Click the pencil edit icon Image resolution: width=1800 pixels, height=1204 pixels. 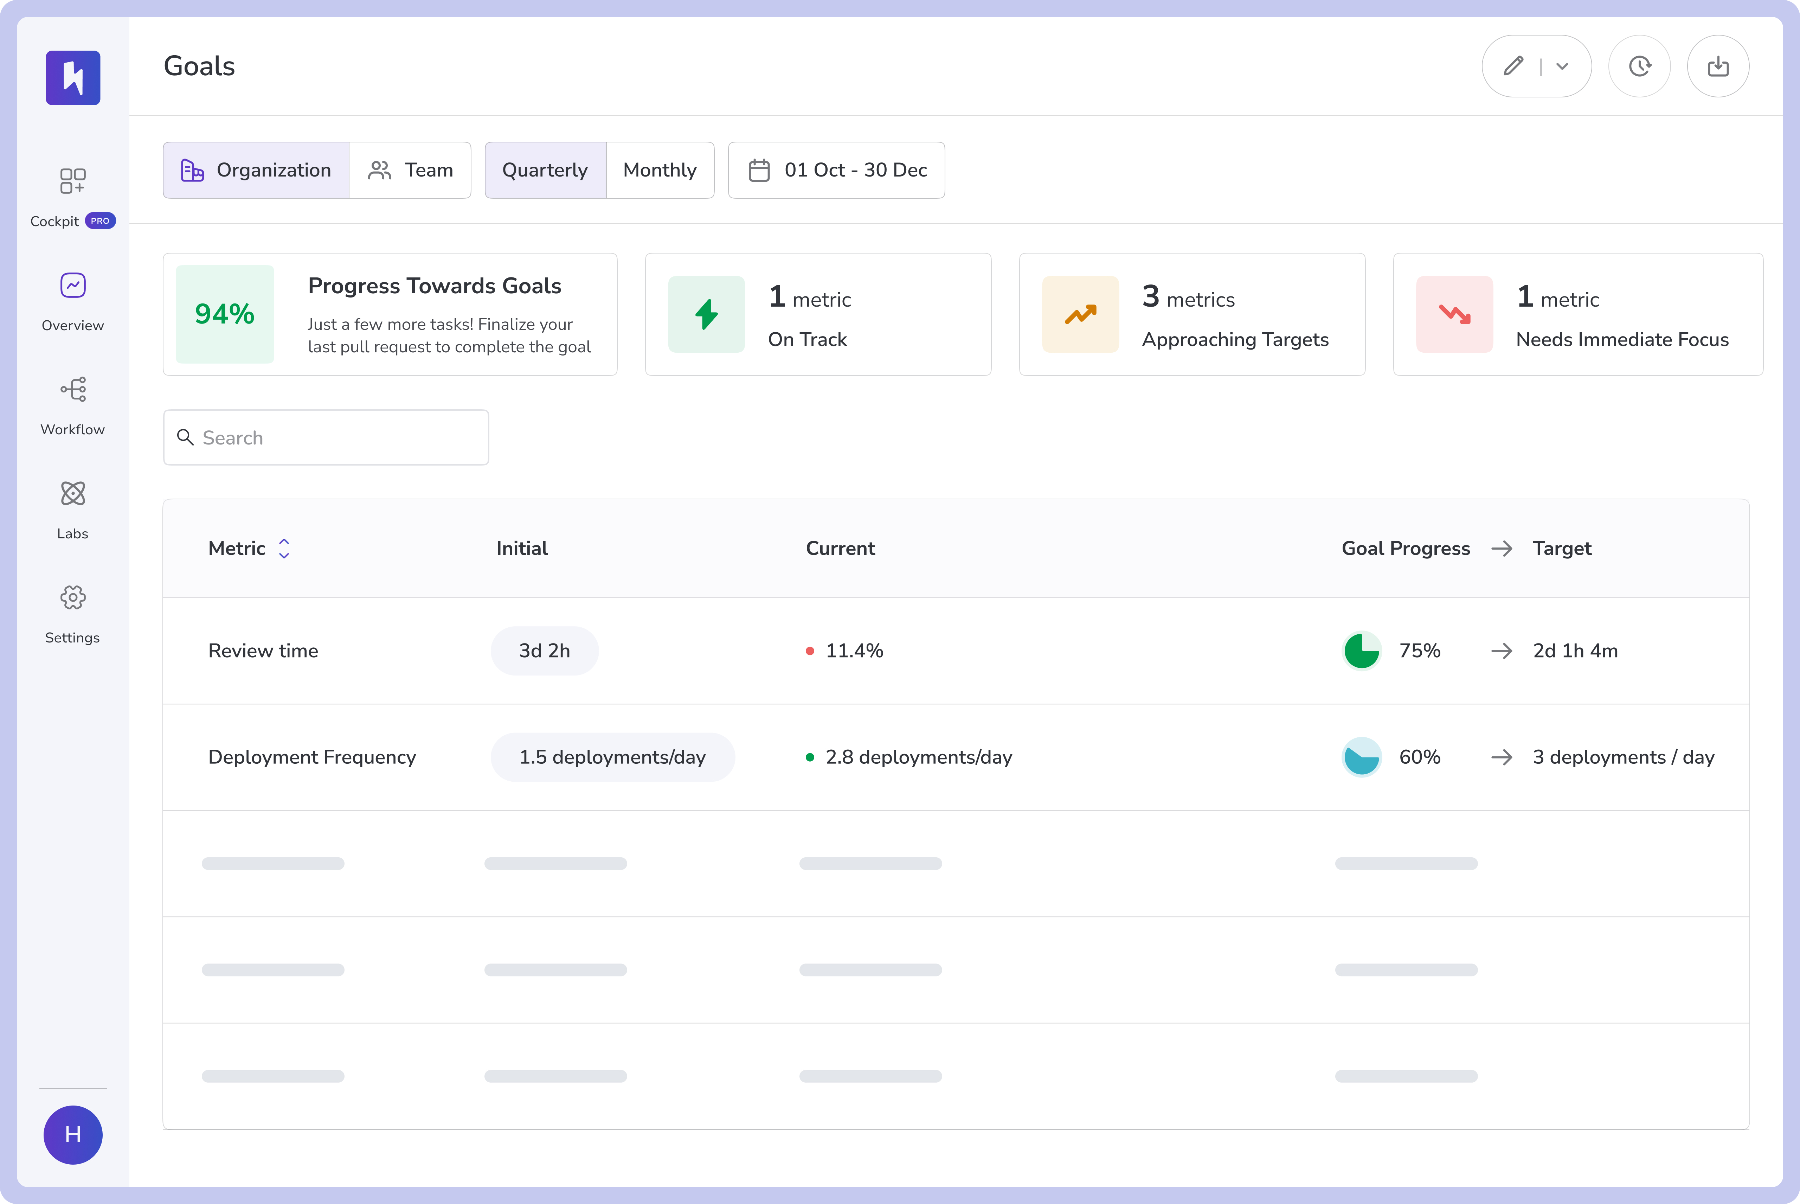(1513, 66)
